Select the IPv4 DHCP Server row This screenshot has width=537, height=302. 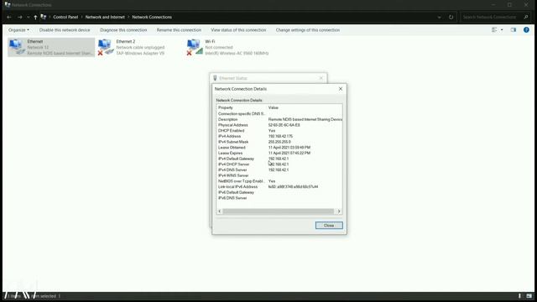(x=279, y=164)
